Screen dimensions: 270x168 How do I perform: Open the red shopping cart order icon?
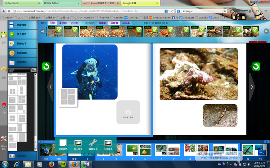(4, 105)
